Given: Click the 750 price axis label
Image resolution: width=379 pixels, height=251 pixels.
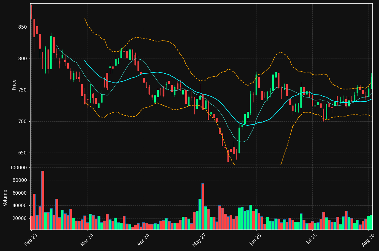Looking at the screenshot, I should click(x=23, y=90).
